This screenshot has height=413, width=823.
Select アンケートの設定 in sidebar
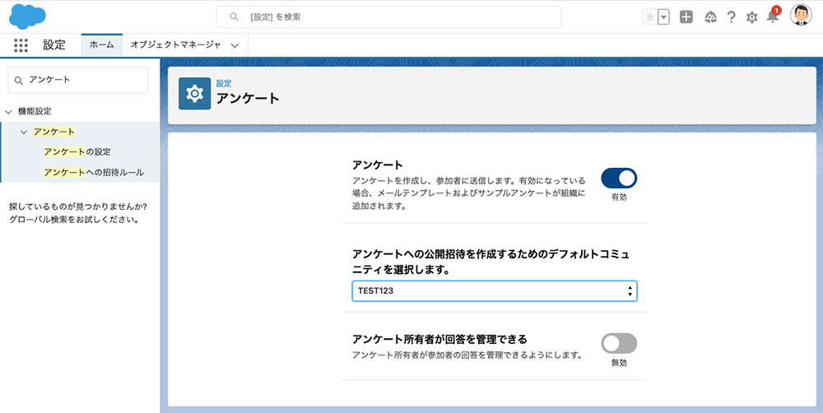point(77,151)
